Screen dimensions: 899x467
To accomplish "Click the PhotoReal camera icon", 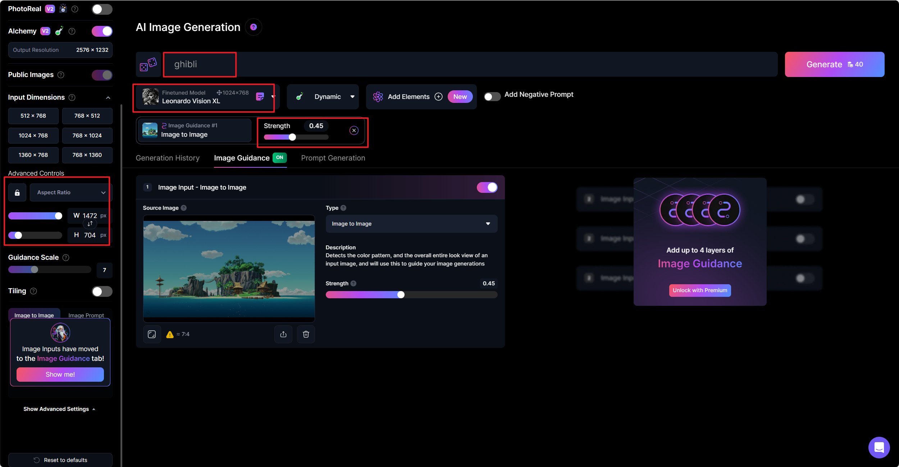I will (63, 9).
